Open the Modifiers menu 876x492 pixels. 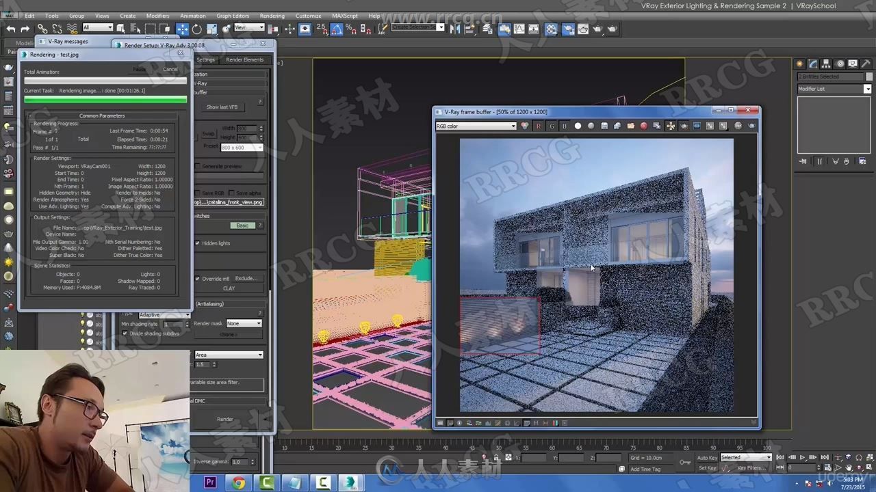[x=157, y=16]
